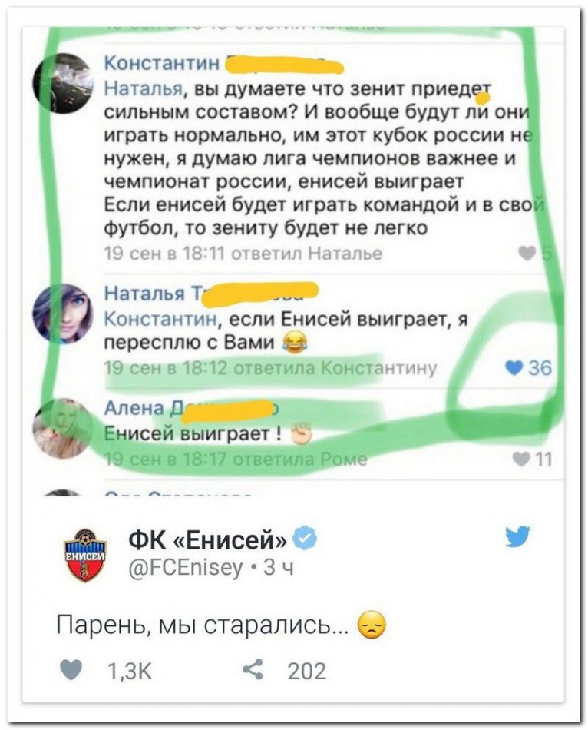
Task: Open Natalya's profile picture
Action: coord(63,314)
